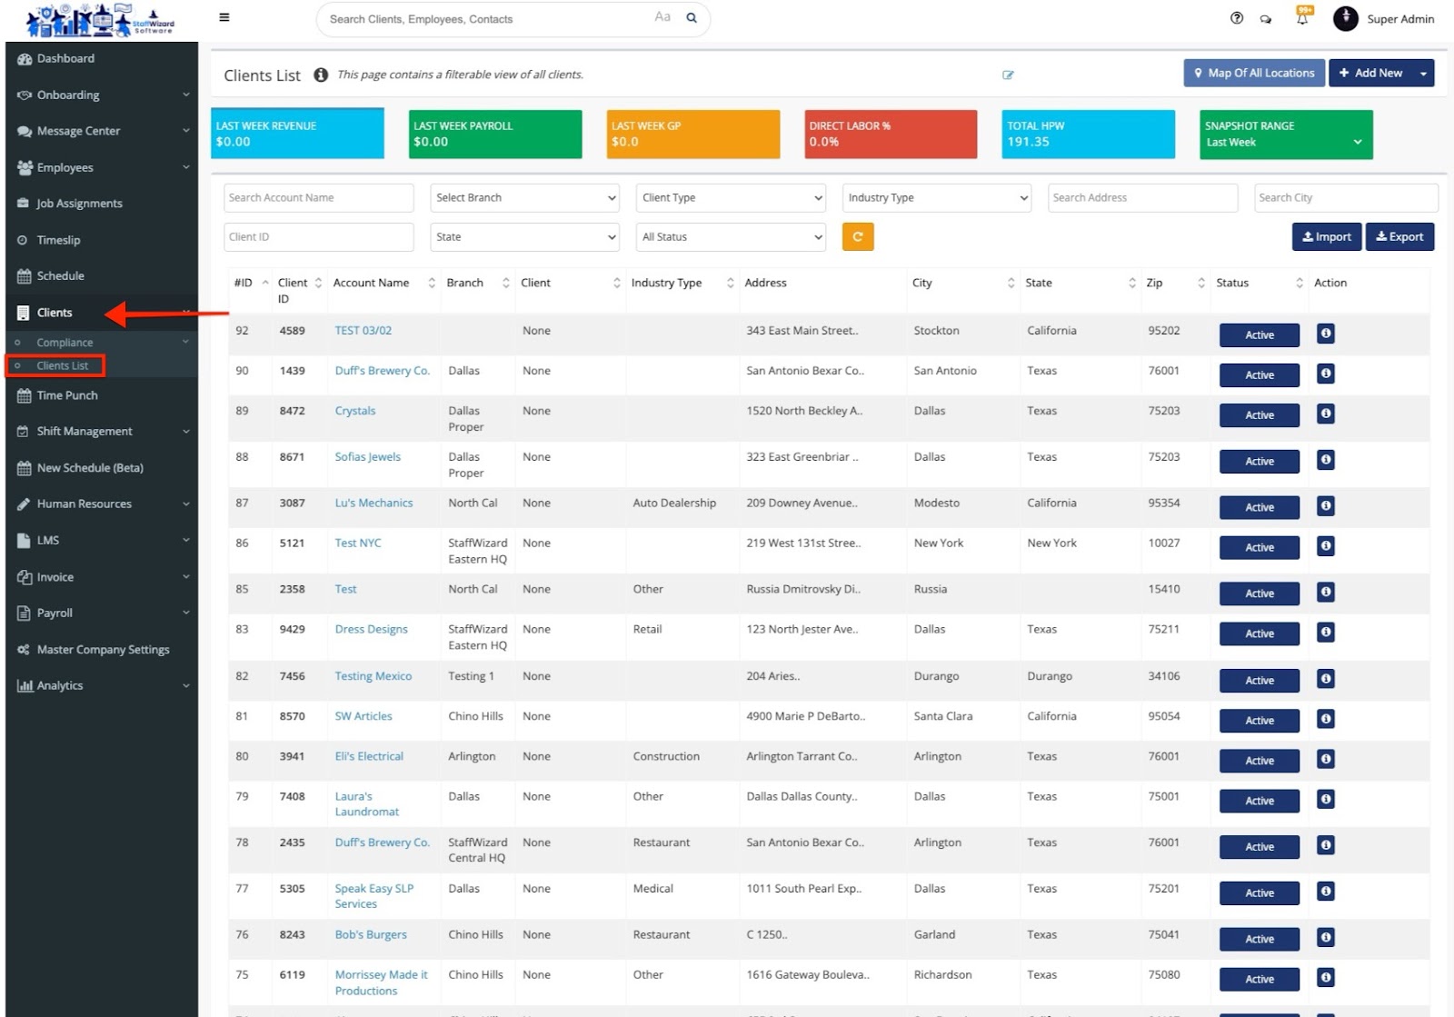
Task: Toggle Active status for Crystals client
Action: [1259, 415]
